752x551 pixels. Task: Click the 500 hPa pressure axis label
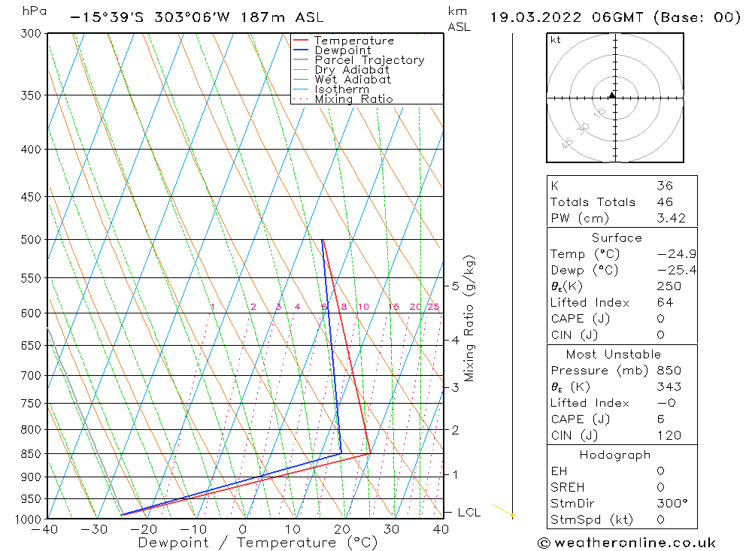click(x=31, y=239)
